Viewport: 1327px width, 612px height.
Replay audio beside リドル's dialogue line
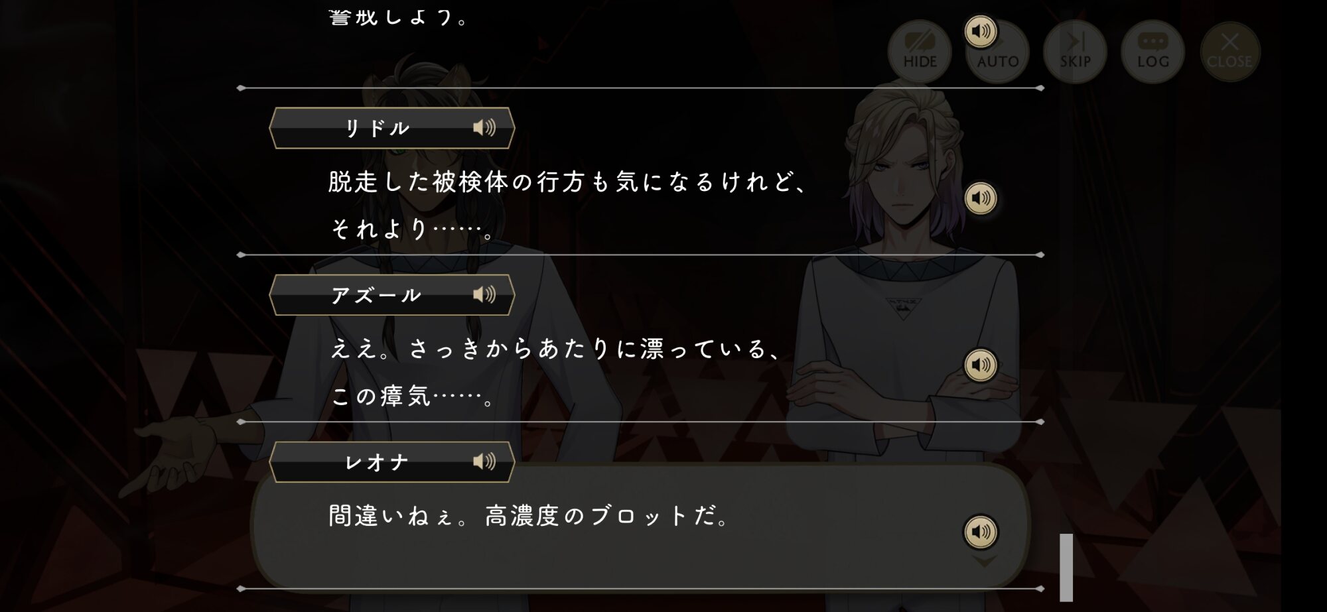981,198
